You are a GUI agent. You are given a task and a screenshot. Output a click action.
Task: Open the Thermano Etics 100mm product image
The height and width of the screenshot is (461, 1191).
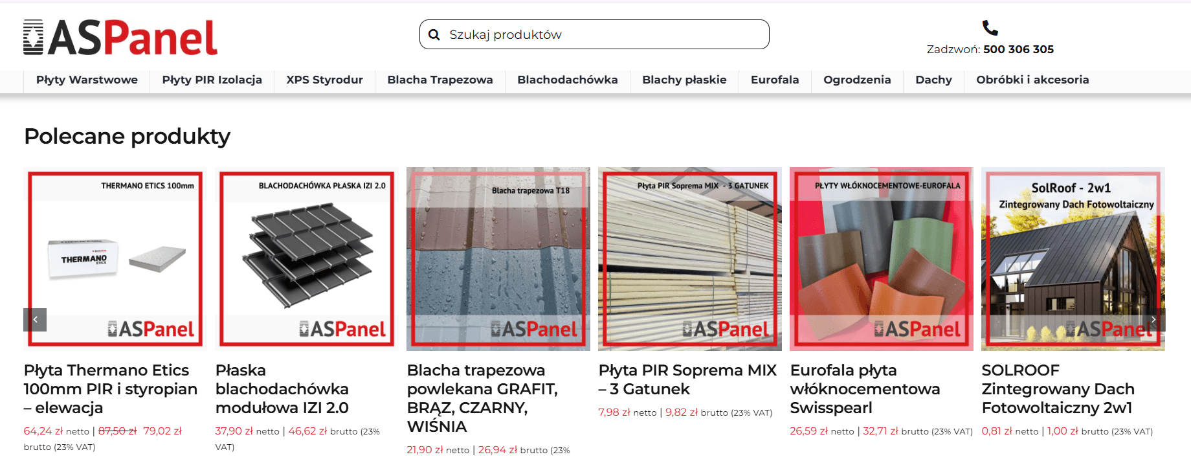click(115, 259)
